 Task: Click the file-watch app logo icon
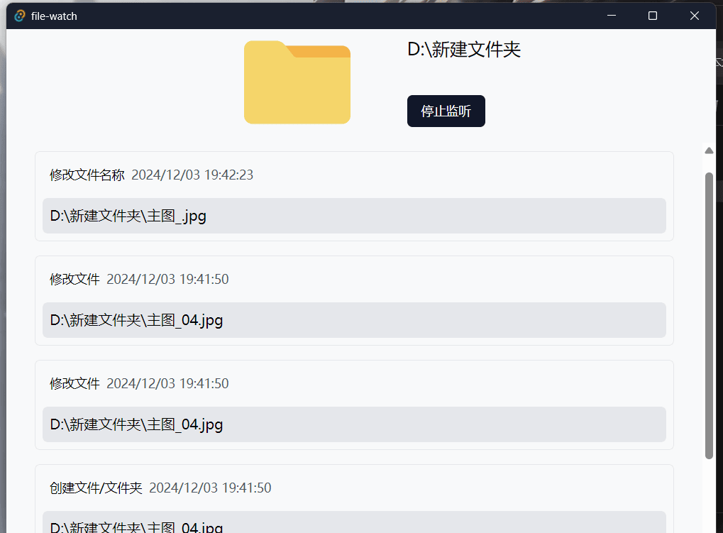tap(20, 16)
